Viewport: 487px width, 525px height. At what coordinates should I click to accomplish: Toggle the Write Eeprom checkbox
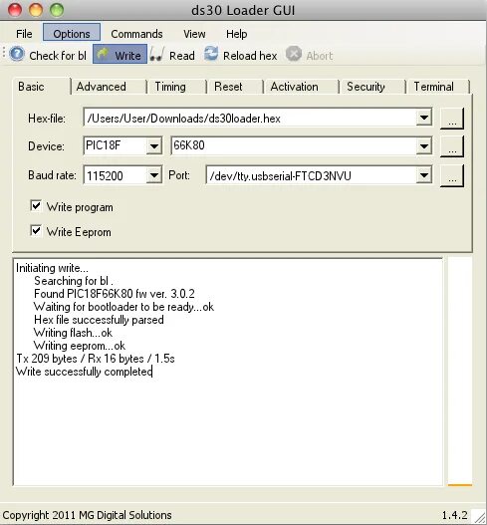(36, 231)
